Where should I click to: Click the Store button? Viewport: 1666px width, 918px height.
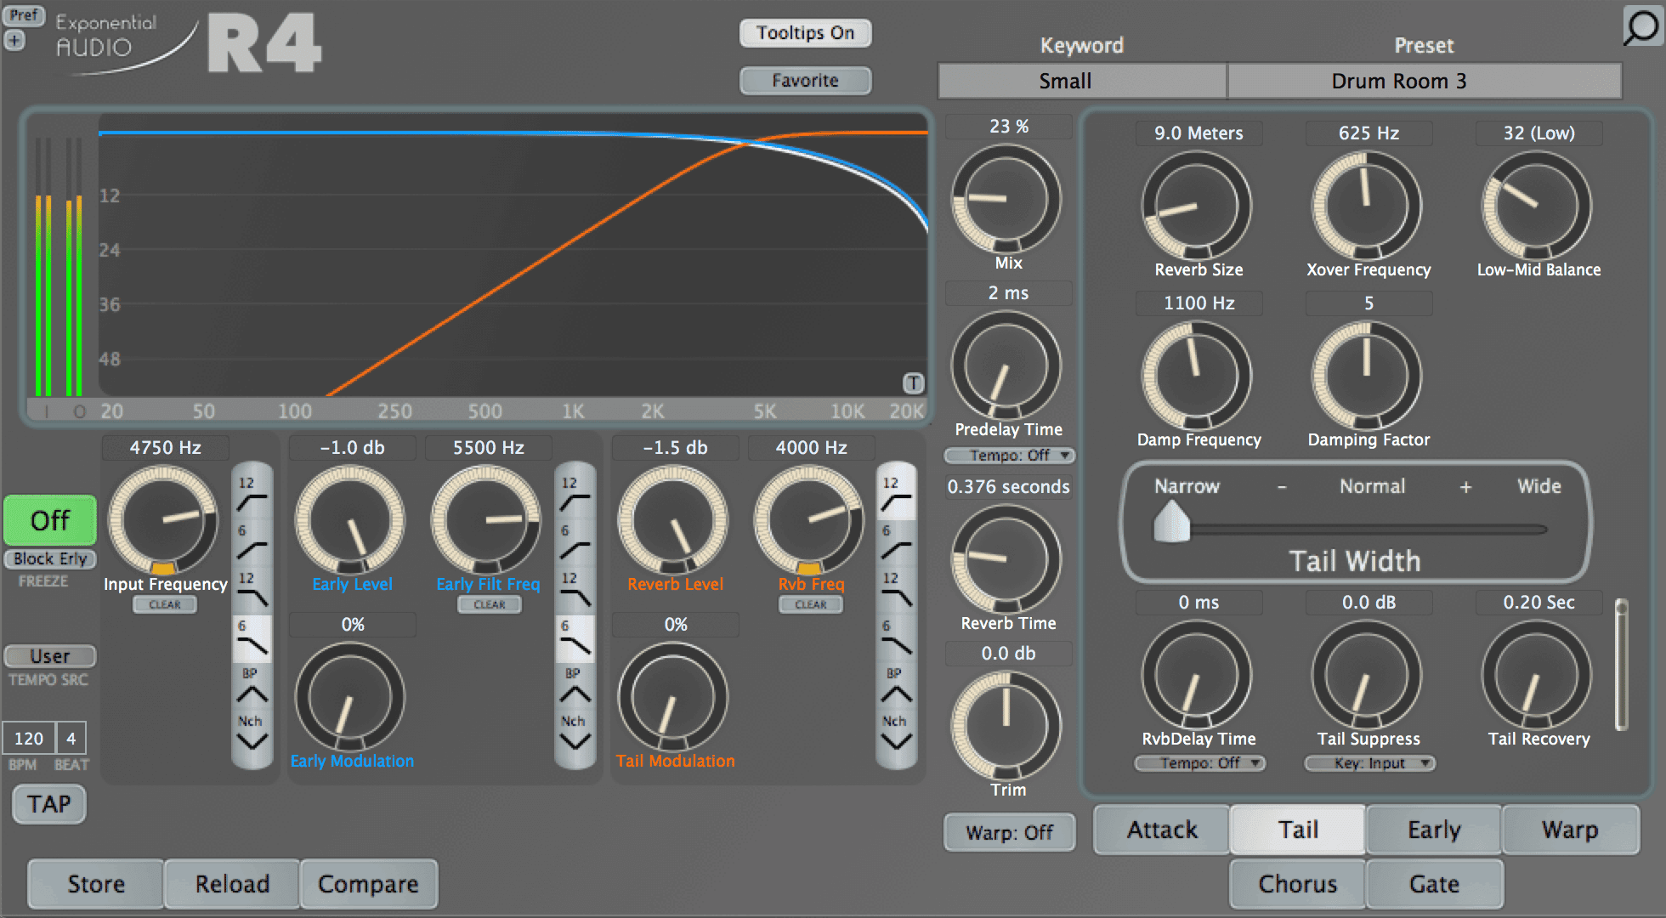96,884
